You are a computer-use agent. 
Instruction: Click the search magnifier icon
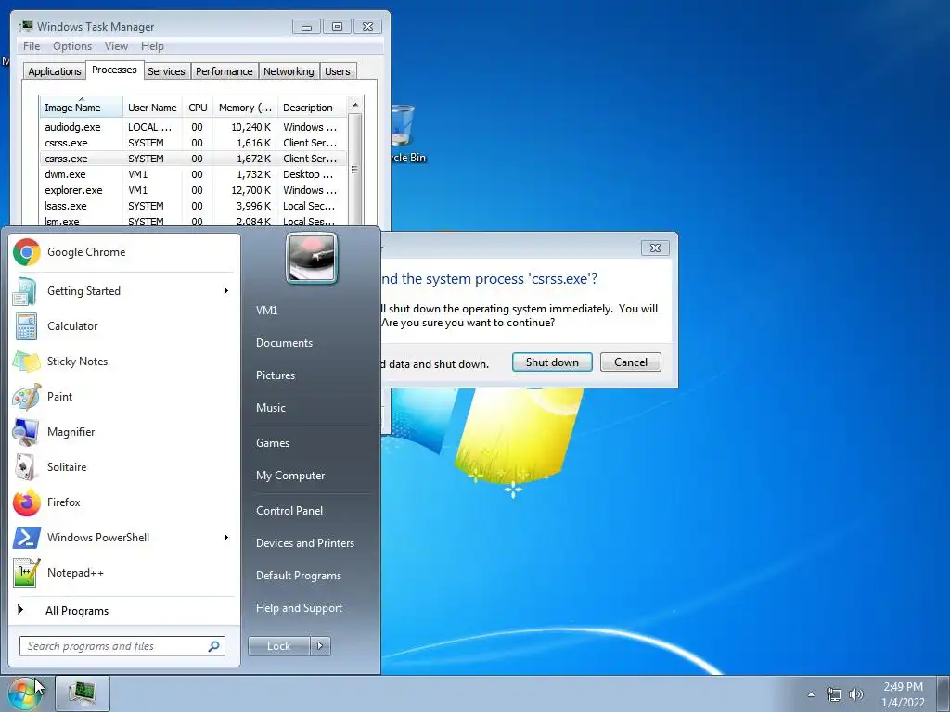(x=214, y=646)
